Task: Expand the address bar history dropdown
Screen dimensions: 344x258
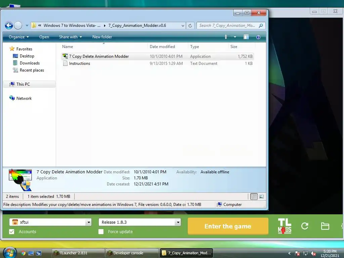Action: (183, 26)
